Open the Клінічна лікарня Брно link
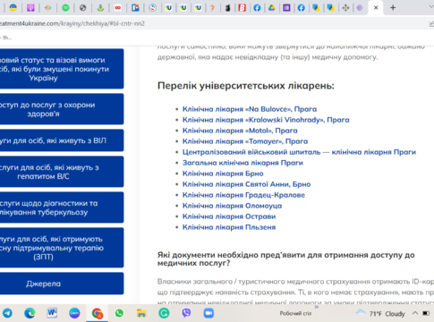Viewport: 434px width, 322px height. [x=223, y=174]
